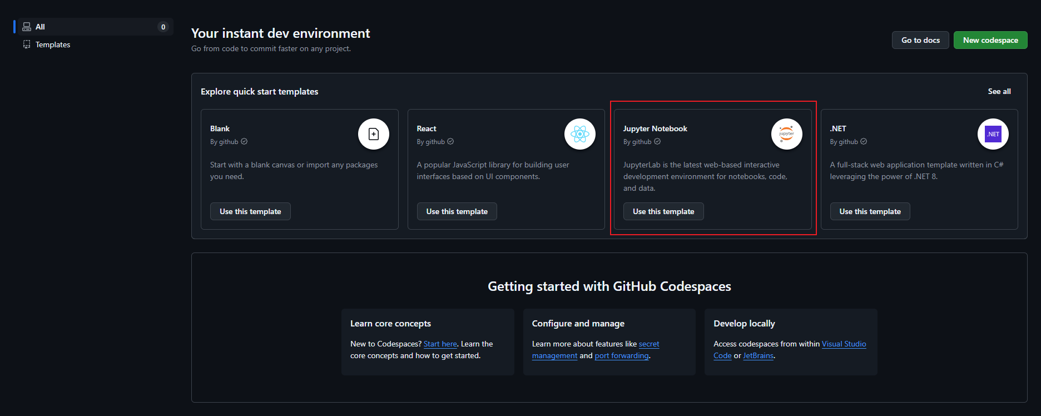Click the Jupyter logo icon
This screenshot has width=1041, height=416.
786,134
